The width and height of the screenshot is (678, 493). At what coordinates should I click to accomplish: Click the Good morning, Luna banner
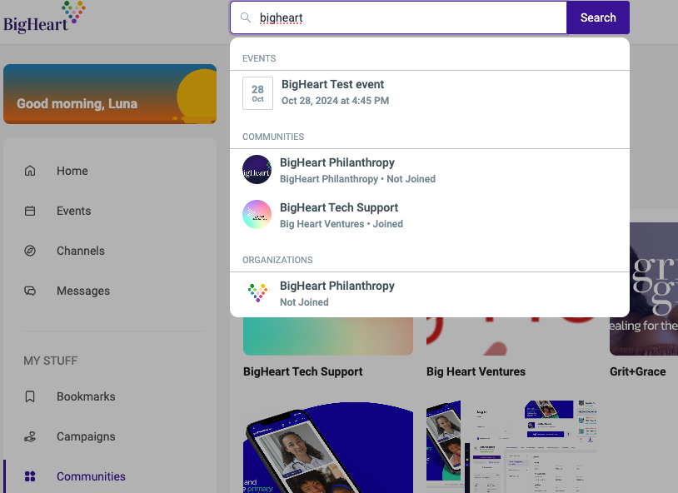[x=110, y=94]
